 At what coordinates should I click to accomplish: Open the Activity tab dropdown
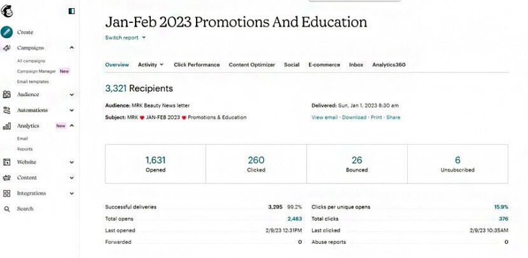[151, 65]
